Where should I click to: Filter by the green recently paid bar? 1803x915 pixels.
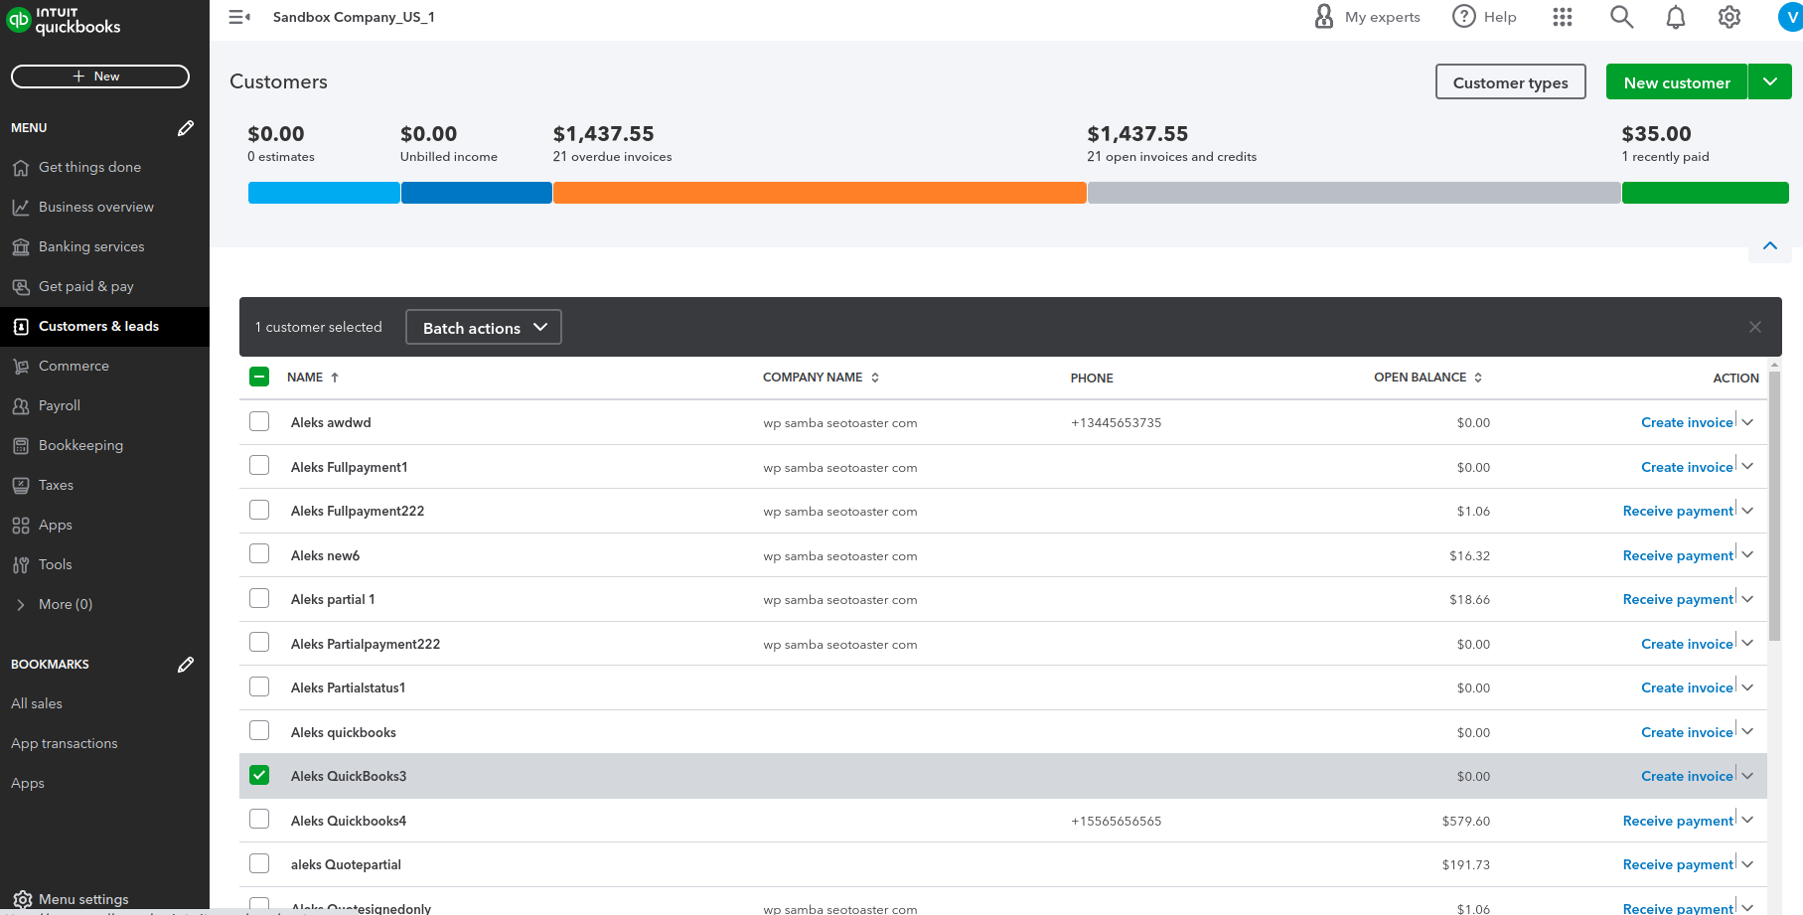(x=1706, y=193)
